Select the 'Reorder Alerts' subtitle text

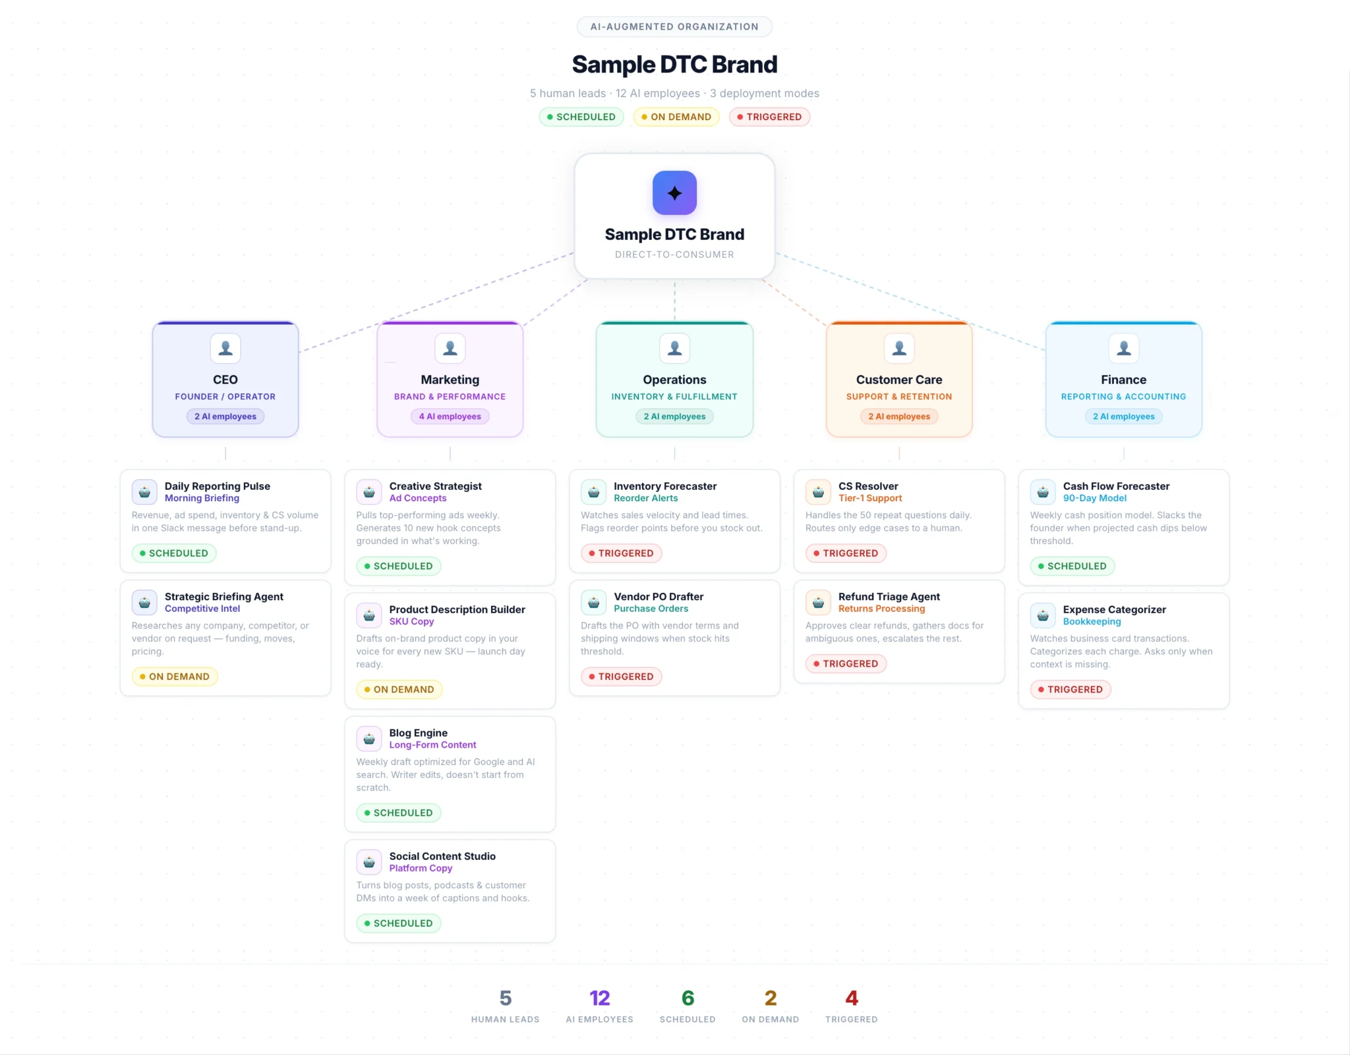(x=645, y=498)
